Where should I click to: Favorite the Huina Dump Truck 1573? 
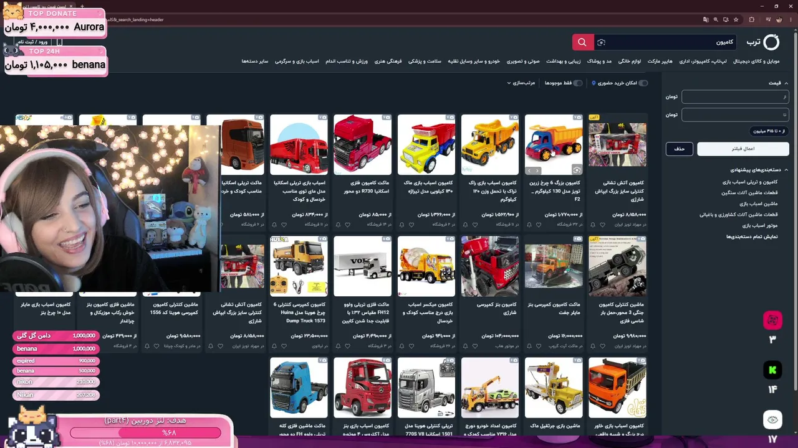click(x=284, y=346)
